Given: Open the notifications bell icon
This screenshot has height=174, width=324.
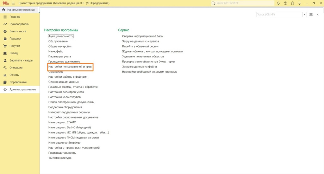Looking at the screenshot, I should (x=278, y=3).
